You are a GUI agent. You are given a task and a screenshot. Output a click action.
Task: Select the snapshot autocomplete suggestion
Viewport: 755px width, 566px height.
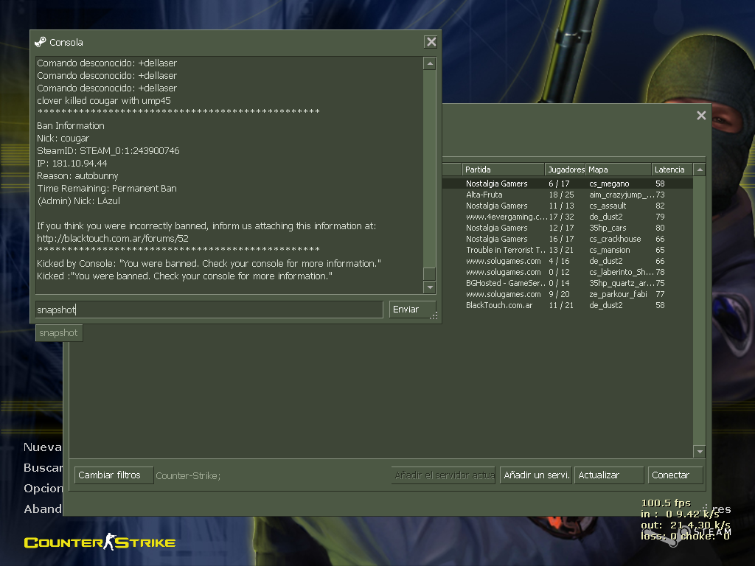pyautogui.click(x=59, y=332)
